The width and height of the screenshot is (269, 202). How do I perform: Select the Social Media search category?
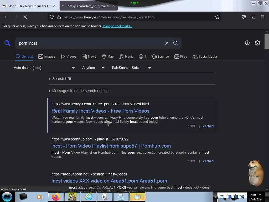tap(205, 57)
